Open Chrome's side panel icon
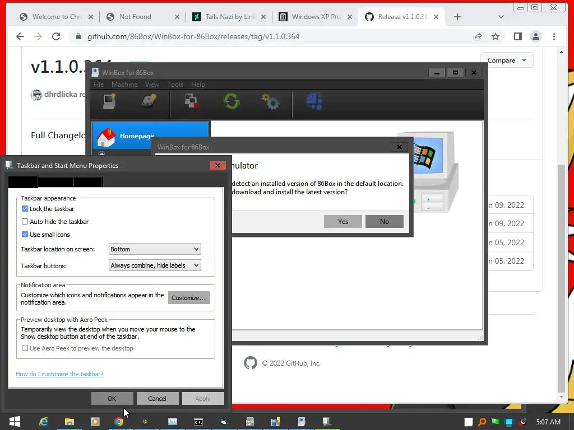The width and height of the screenshot is (574, 430). [517, 36]
